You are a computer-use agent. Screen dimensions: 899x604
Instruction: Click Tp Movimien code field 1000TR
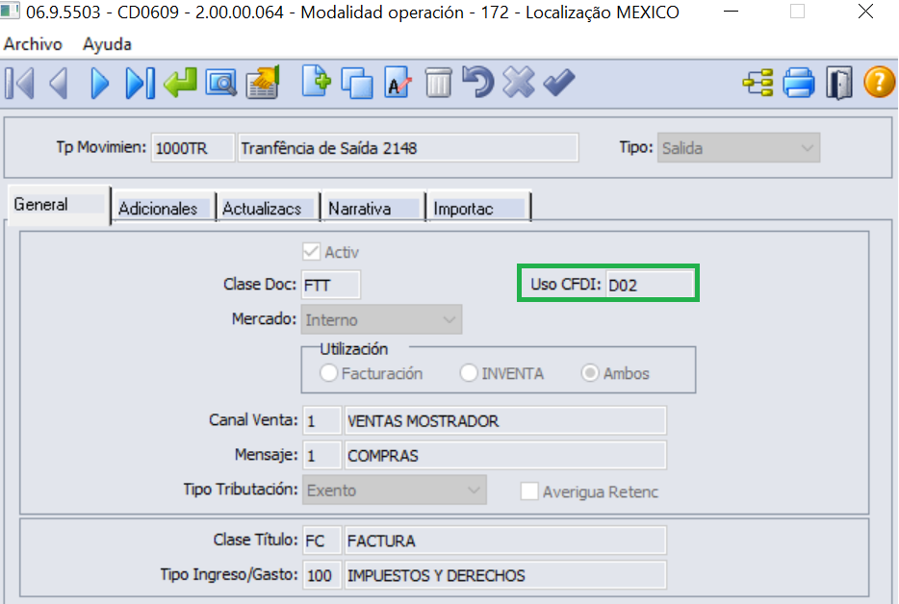[x=193, y=148]
